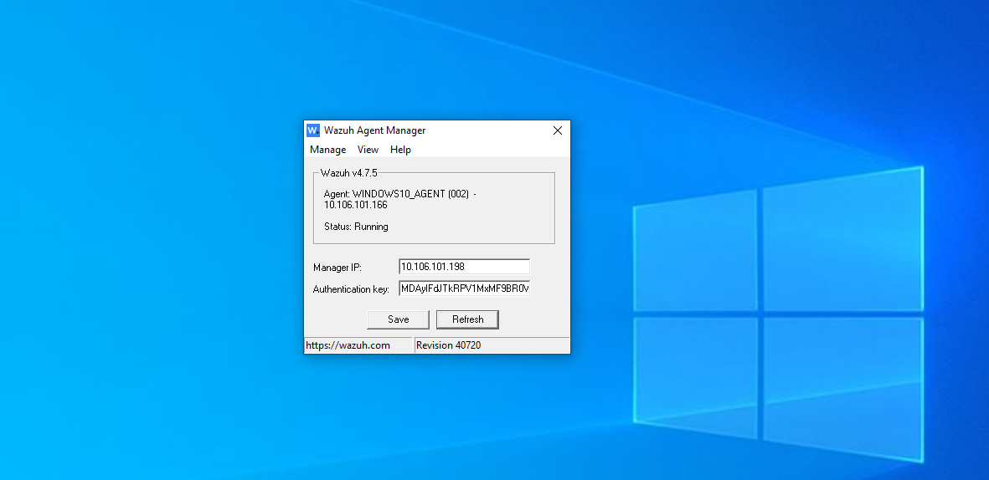Click the https://wazuh.com status bar entry
This screenshot has height=480, width=989.
358,345
